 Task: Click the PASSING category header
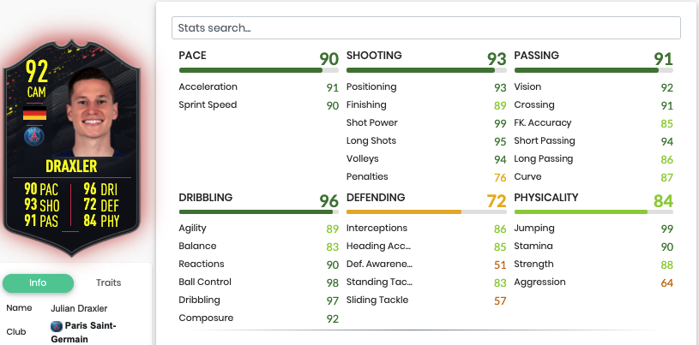pos(536,56)
